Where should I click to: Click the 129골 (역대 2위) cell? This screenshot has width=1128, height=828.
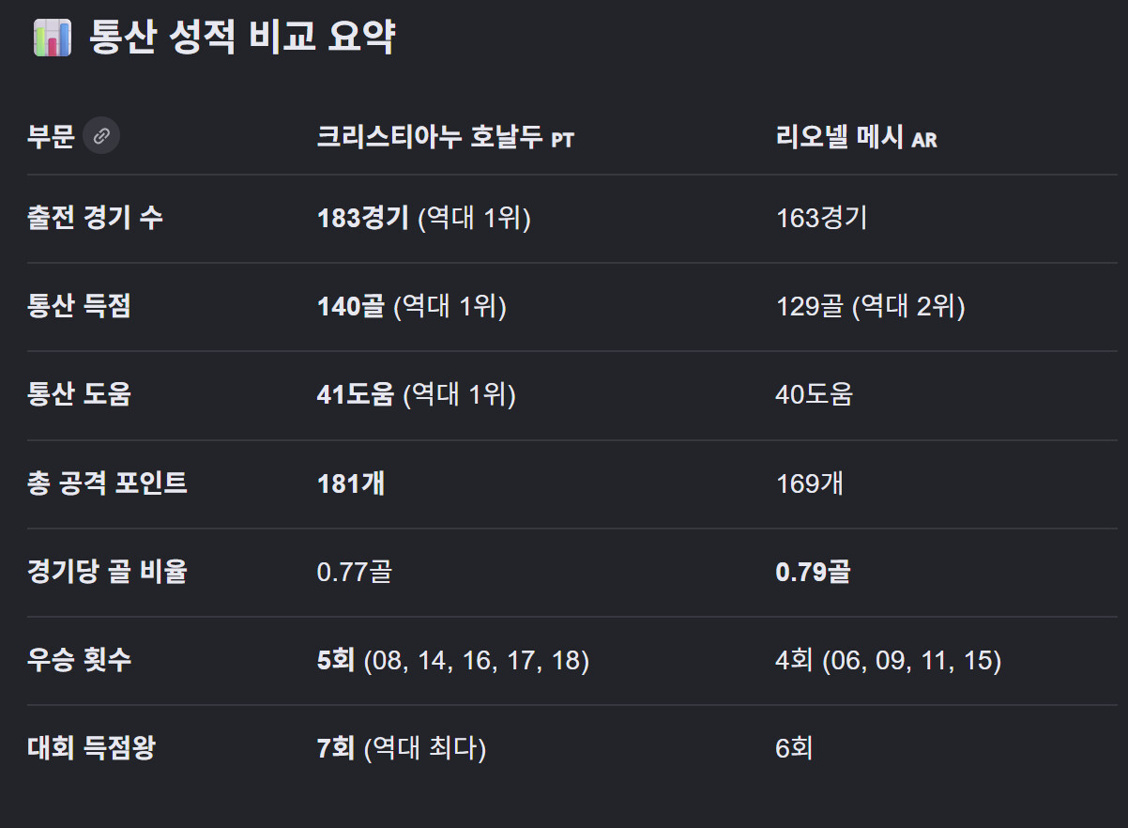pyautogui.click(x=870, y=306)
